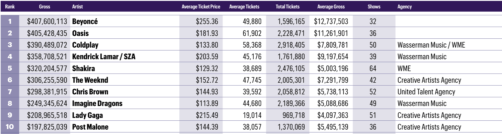Click the Average Ticket Price header
Image resolution: width=502 pixels, height=134 pixels.
pyautogui.click(x=200, y=6)
